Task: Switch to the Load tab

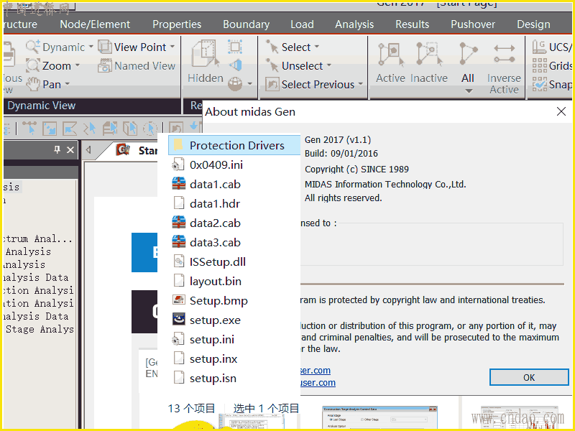Action: tap(302, 24)
